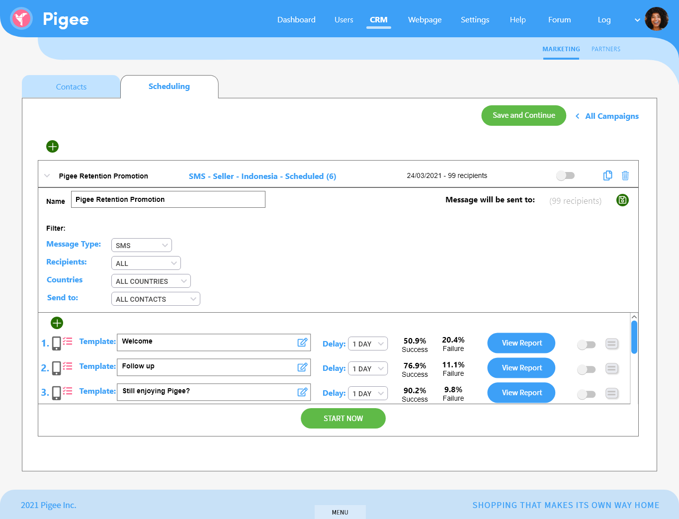This screenshot has width=679, height=519.
Task: Switch to the Contacts tab
Action: pos(71,86)
